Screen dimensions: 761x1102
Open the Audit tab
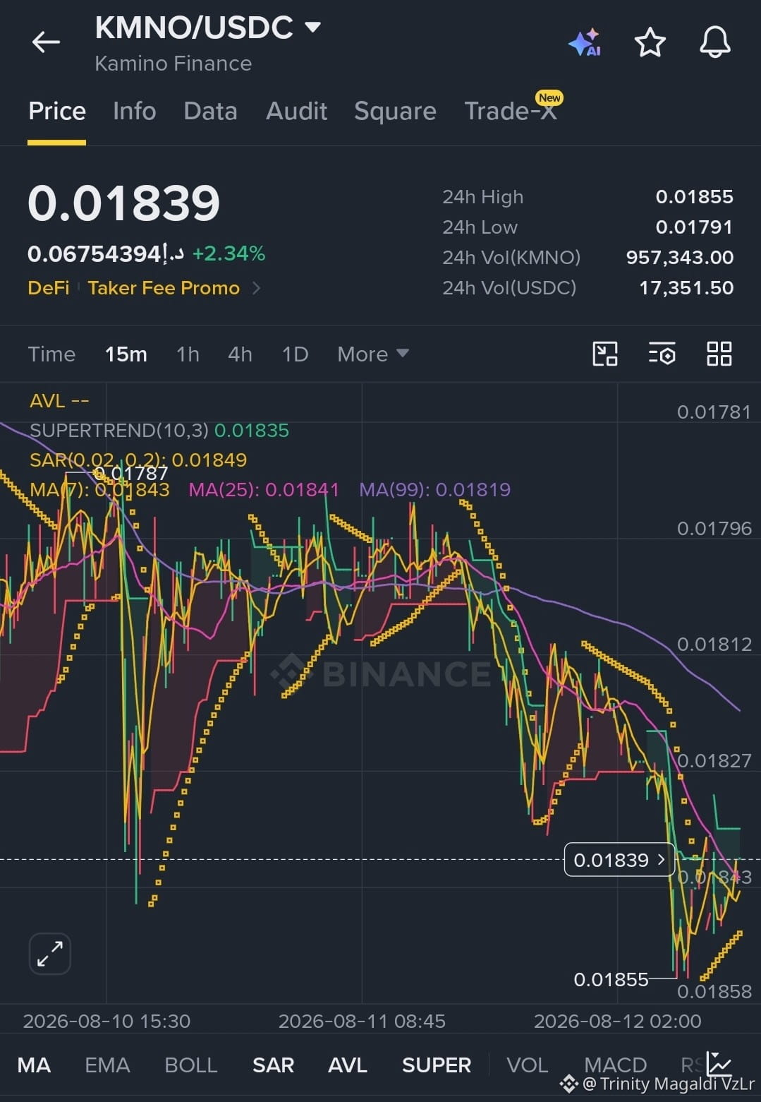(296, 112)
